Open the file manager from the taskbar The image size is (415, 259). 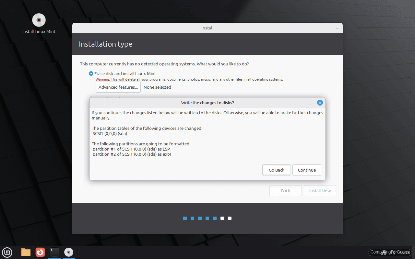click(26, 252)
